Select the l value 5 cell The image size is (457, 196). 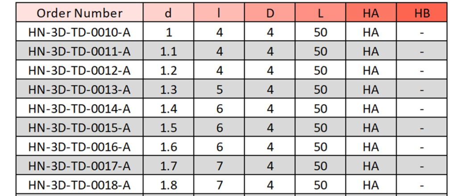219,89
